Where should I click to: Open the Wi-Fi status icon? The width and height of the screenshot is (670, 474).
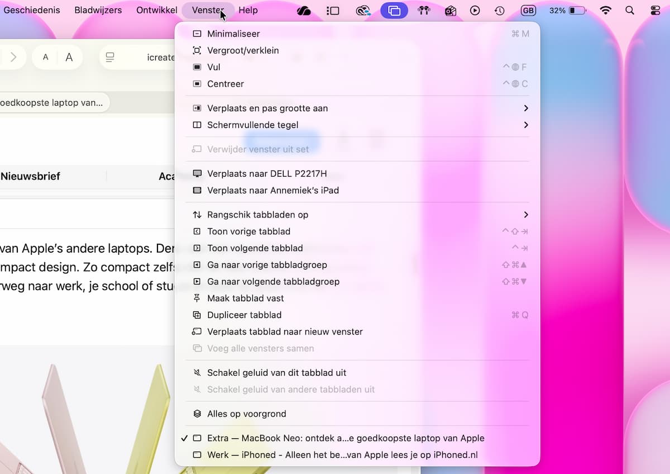coord(605,11)
